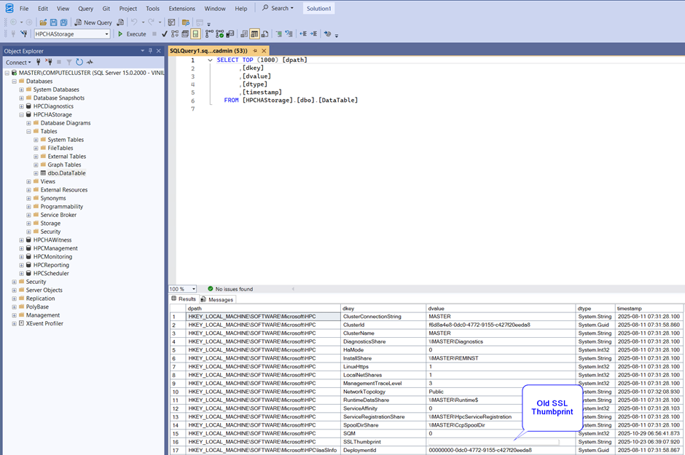Click the Parse query checkmark icon
The width and height of the screenshot is (685, 455).
[165, 33]
